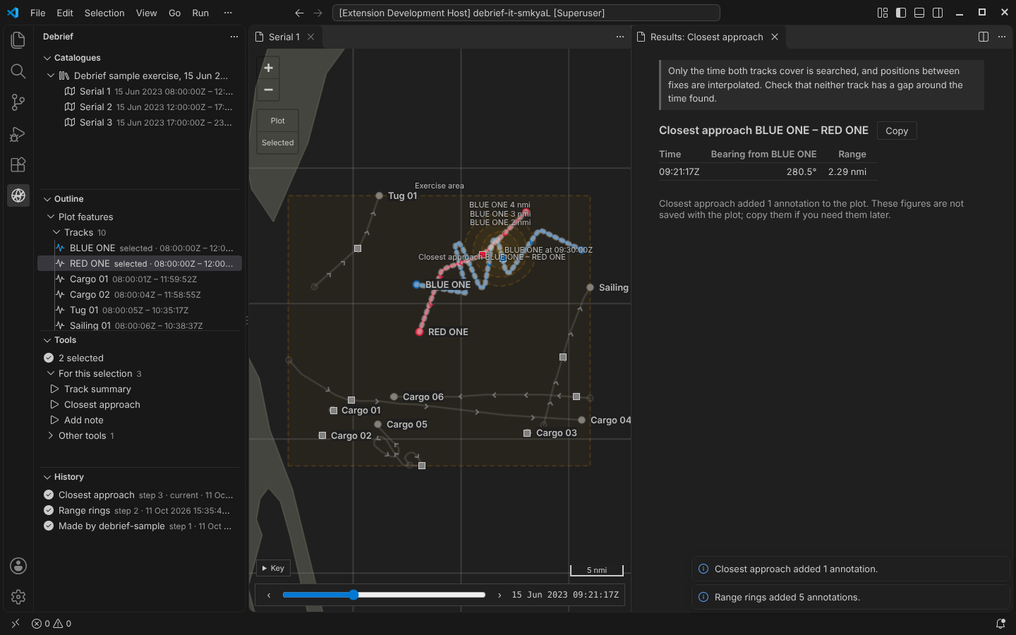The width and height of the screenshot is (1016, 635).
Task: Click the remote window indicator in status bar
Action: coord(16,624)
